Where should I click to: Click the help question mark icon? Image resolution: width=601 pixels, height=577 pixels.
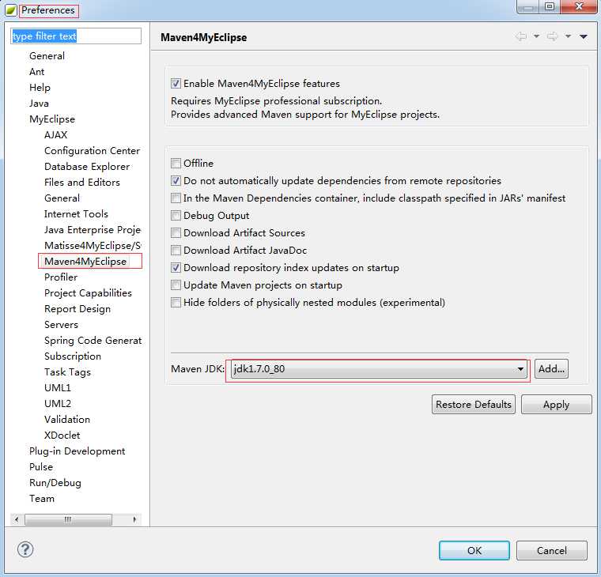point(25,549)
